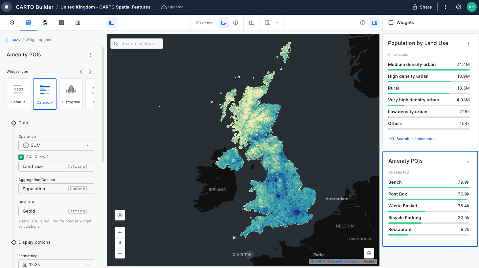Click the Share button
479x268 pixels.
[x=422, y=7]
